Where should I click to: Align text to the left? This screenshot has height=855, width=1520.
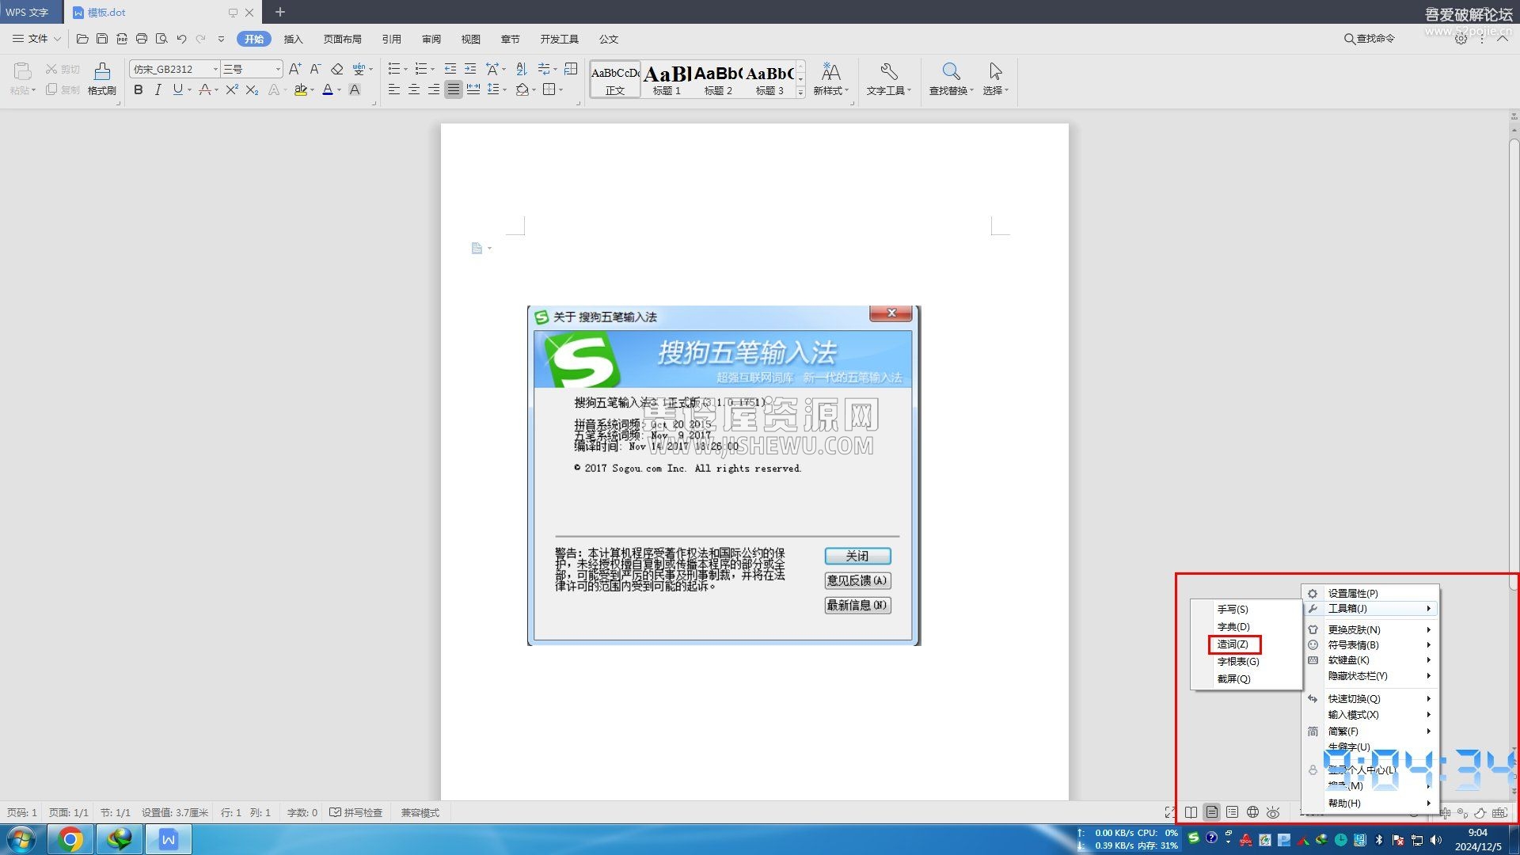coord(393,90)
